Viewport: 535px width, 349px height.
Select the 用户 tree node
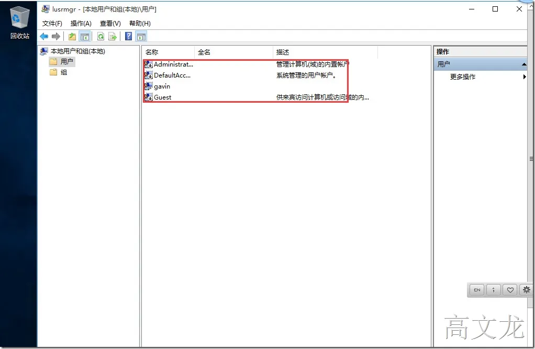(x=67, y=61)
